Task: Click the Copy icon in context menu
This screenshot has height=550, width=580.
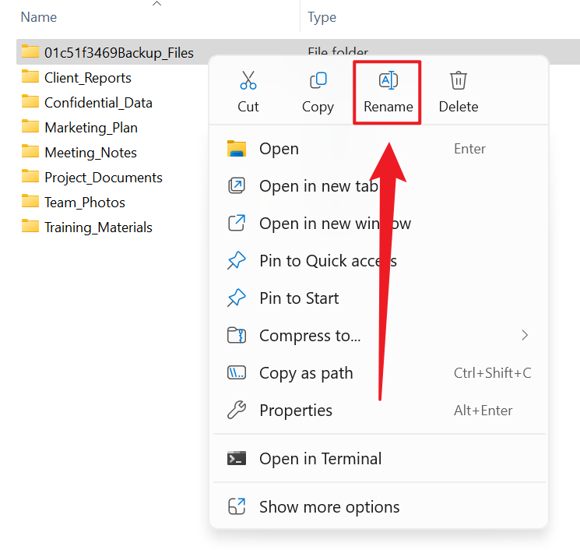Action: [318, 80]
